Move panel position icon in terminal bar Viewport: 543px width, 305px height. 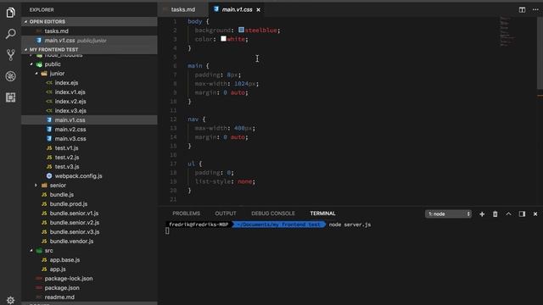point(522,214)
